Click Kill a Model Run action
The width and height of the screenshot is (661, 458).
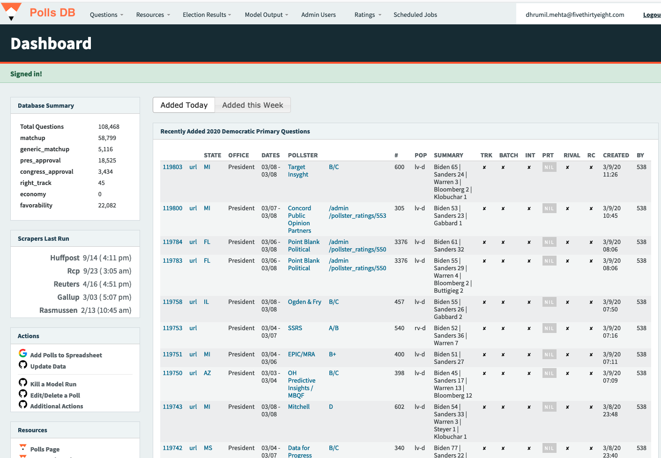(x=53, y=384)
